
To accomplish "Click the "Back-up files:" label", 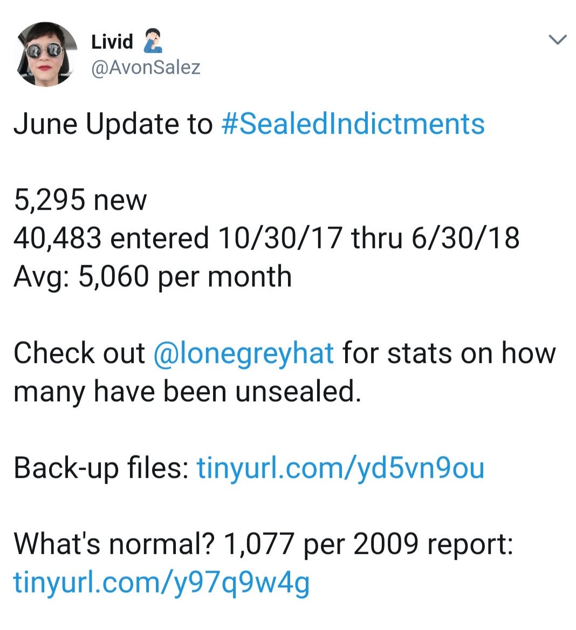I will [x=101, y=468].
